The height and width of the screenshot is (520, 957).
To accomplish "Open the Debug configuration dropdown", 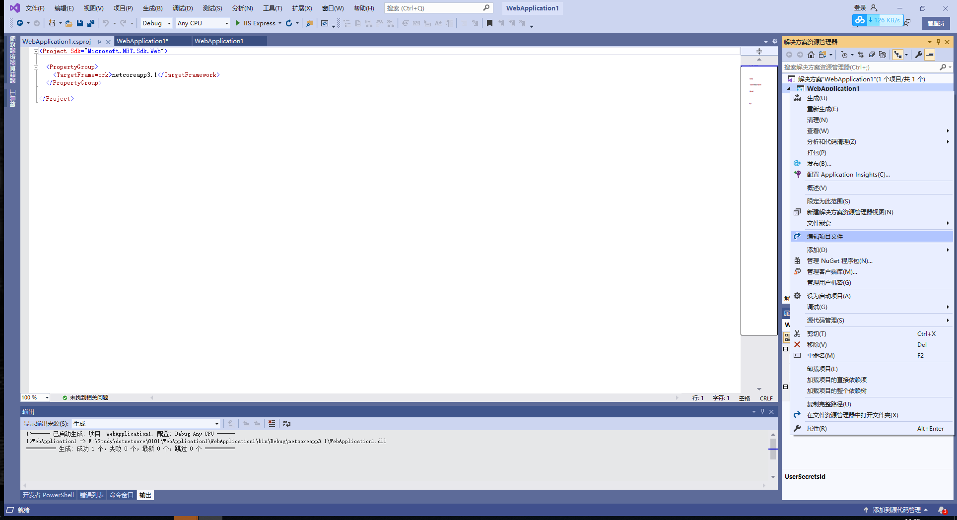I will coord(156,23).
